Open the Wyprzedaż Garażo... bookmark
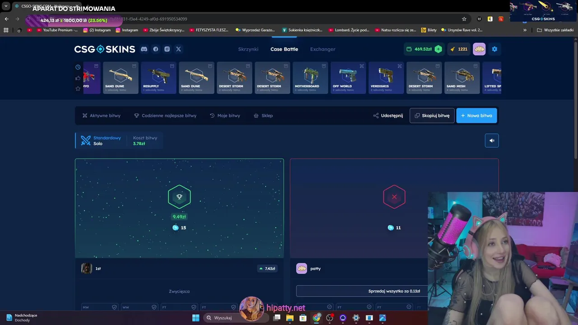 [255, 30]
